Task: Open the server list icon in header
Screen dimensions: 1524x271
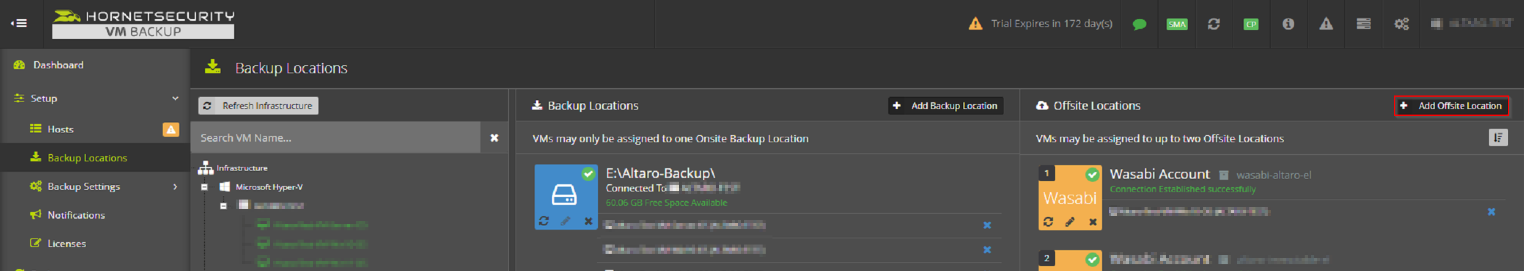Action: point(1363,24)
